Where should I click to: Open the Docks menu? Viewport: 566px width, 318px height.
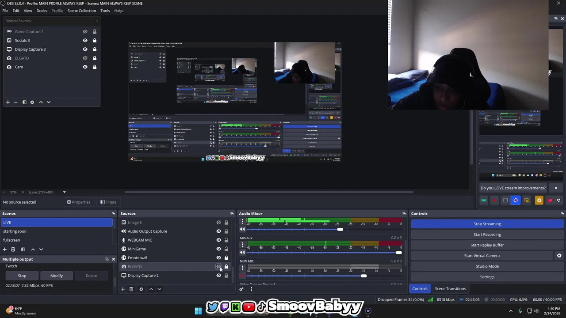(x=42, y=11)
